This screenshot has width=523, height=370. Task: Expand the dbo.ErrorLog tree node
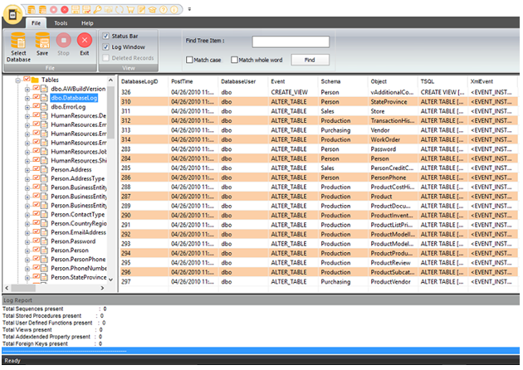[27, 106]
